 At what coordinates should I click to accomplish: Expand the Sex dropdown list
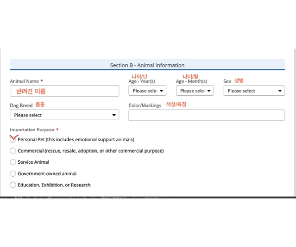point(254,91)
